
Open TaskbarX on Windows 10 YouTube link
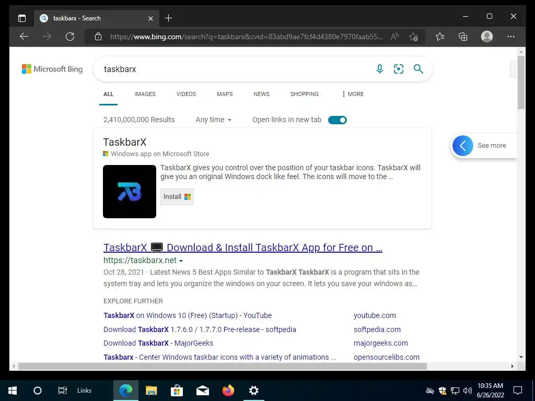coord(188,315)
